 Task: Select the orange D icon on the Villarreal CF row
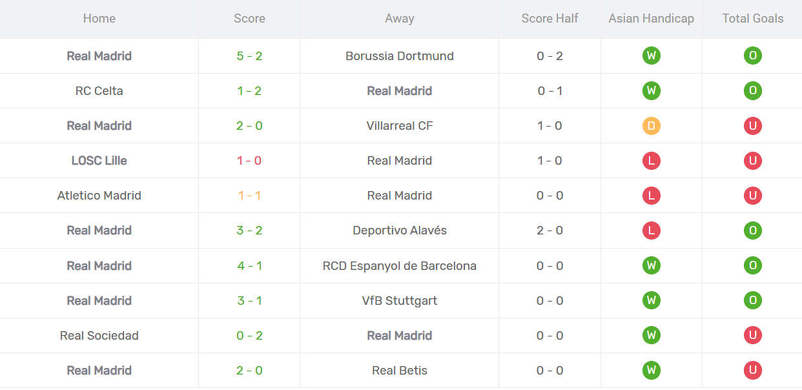[652, 126]
